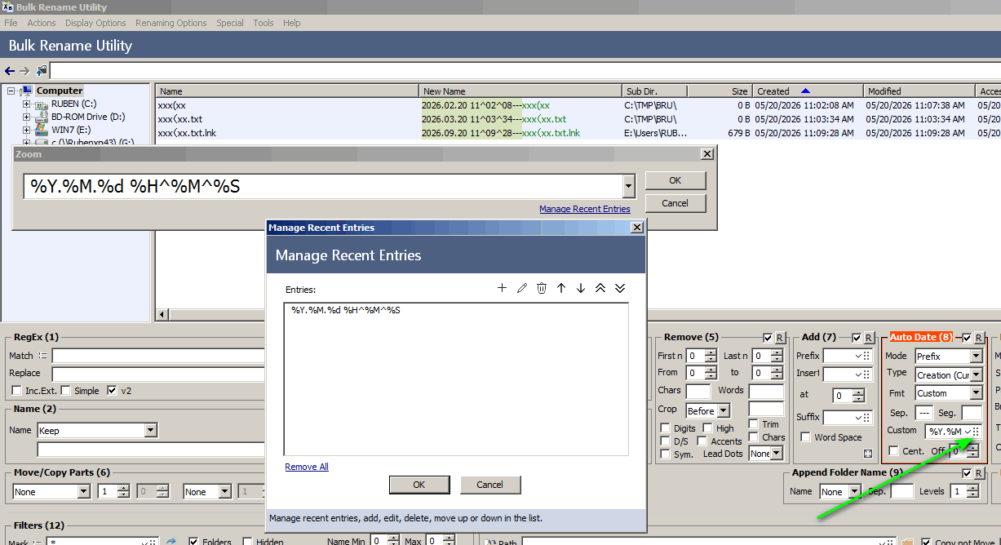Open Append Folder Name None dropdown
The image size is (1001, 545).
click(x=854, y=492)
